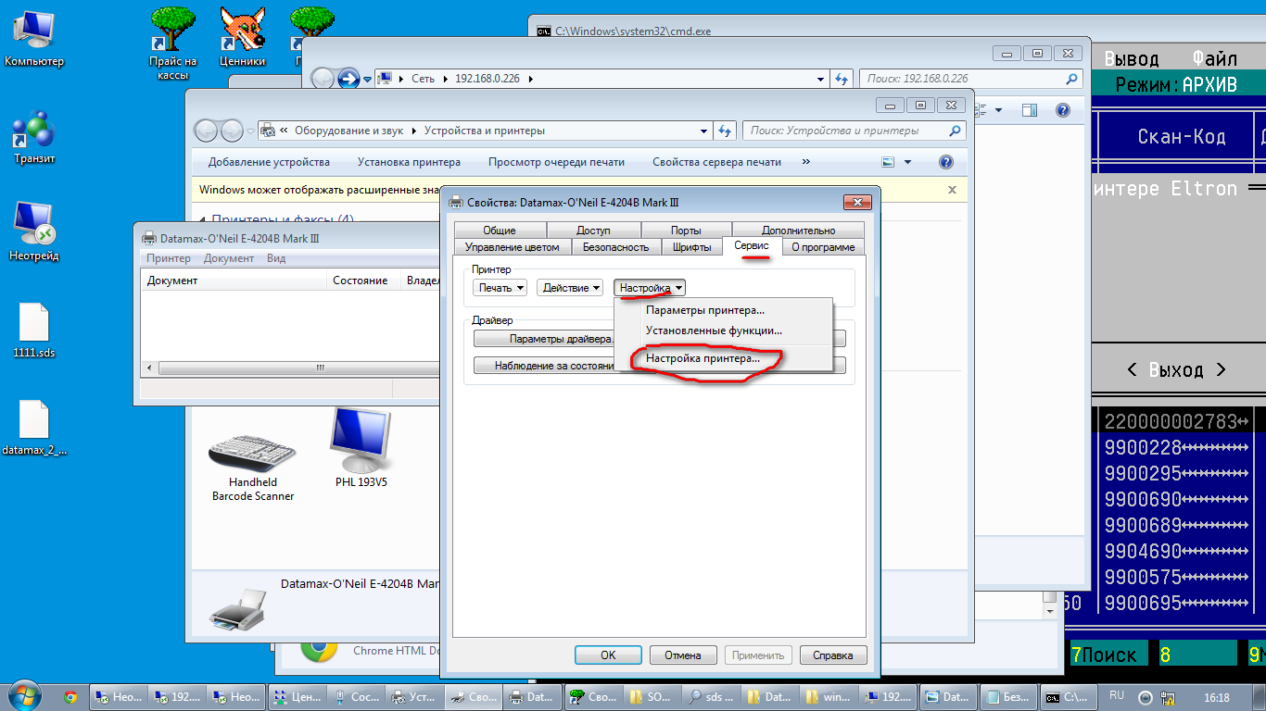Go forward in the 192.168.0.226 network window
Viewport: 1266px width, 711px height.
point(348,79)
